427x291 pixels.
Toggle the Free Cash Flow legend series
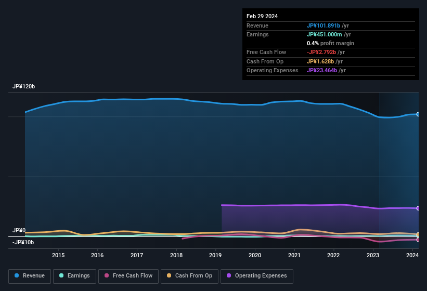(128, 276)
